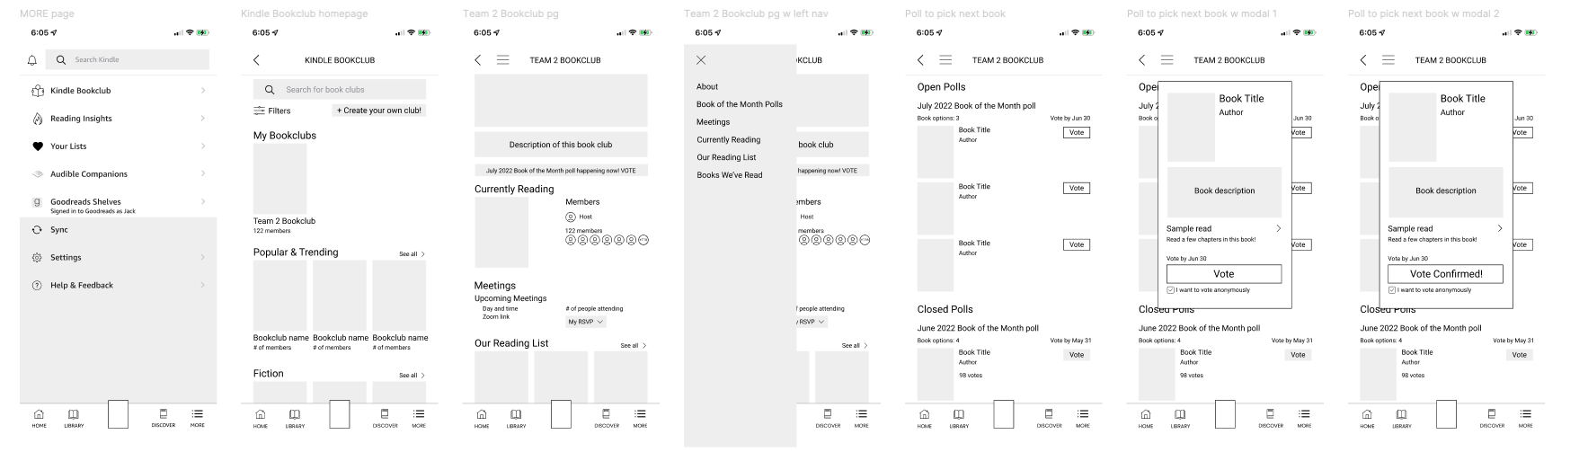The width and height of the screenshot is (1588, 452).
Task: Tap the Help & Feedback question mark icon
Action: pos(37,286)
